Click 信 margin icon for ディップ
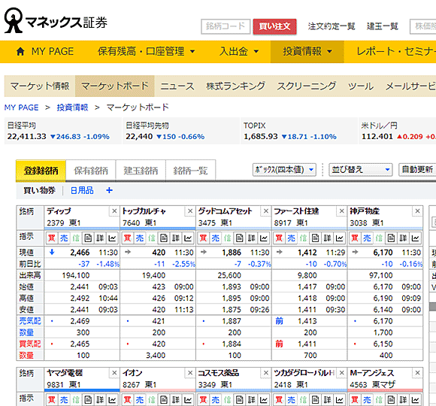The image size is (436, 406). point(76,238)
